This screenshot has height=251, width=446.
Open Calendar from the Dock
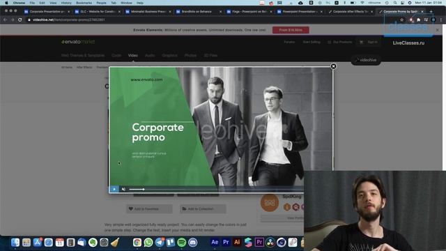click(60, 242)
